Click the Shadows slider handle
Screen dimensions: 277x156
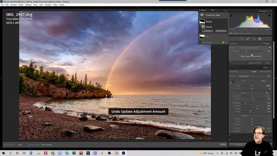coord(258,106)
